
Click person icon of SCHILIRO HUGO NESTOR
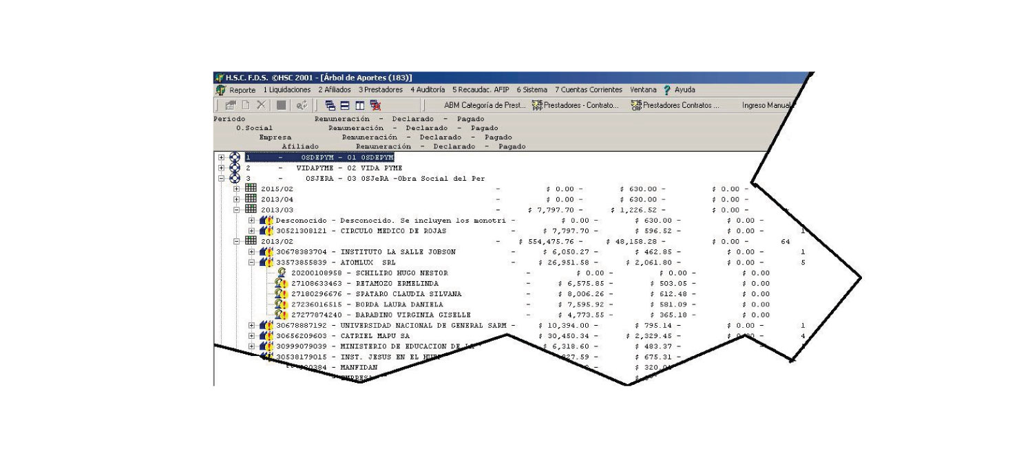pos(281,273)
